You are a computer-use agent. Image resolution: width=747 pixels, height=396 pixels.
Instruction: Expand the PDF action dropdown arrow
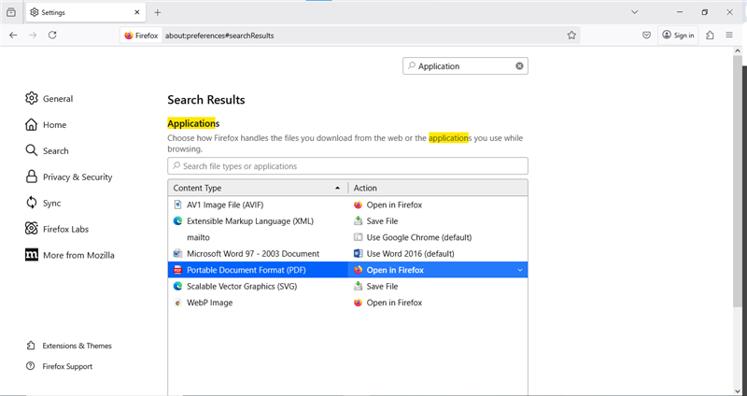click(520, 270)
